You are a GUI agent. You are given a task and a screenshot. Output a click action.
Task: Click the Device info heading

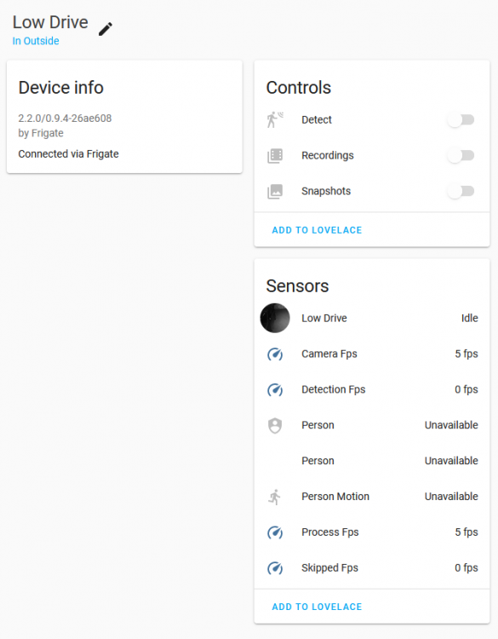point(61,88)
